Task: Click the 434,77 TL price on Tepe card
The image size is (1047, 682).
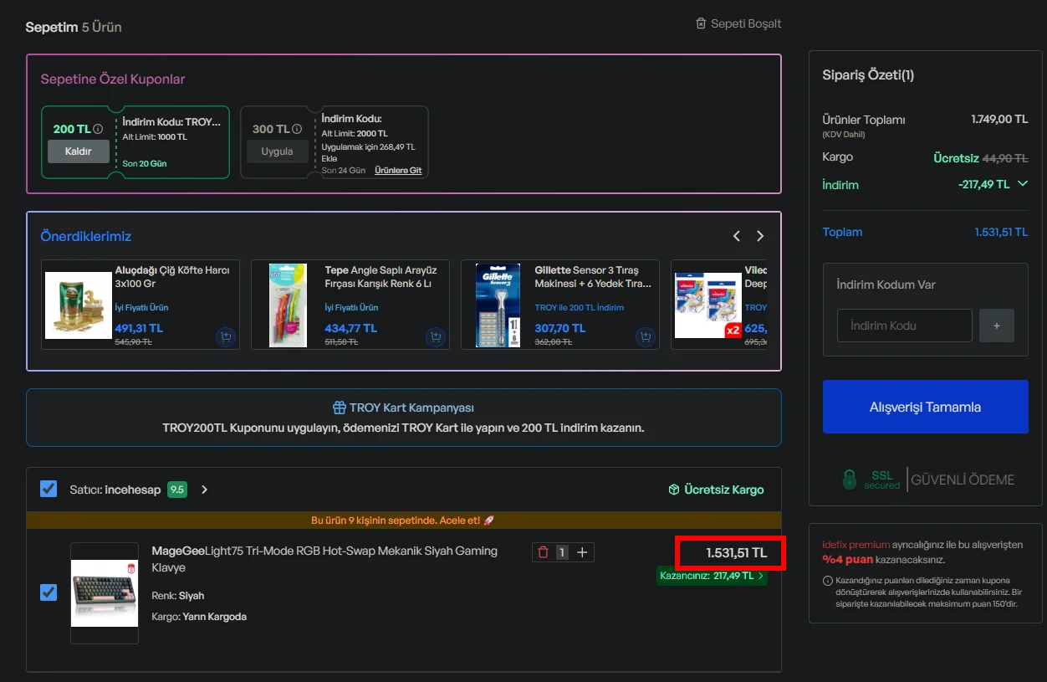Action: [x=350, y=328]
